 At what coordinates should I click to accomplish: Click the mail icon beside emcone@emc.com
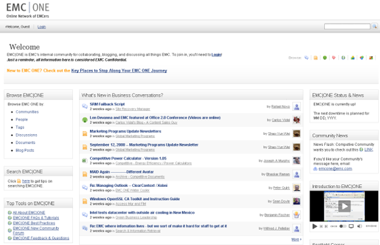[315, 168]
